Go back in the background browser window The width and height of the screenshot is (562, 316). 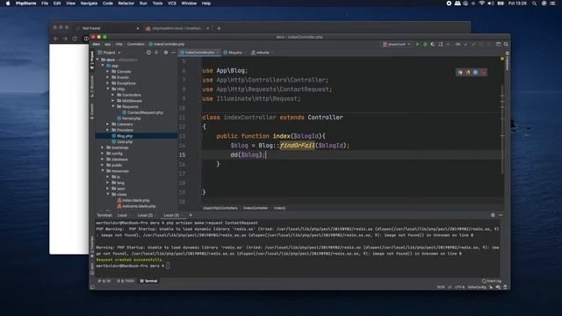(x=55, y=39)
